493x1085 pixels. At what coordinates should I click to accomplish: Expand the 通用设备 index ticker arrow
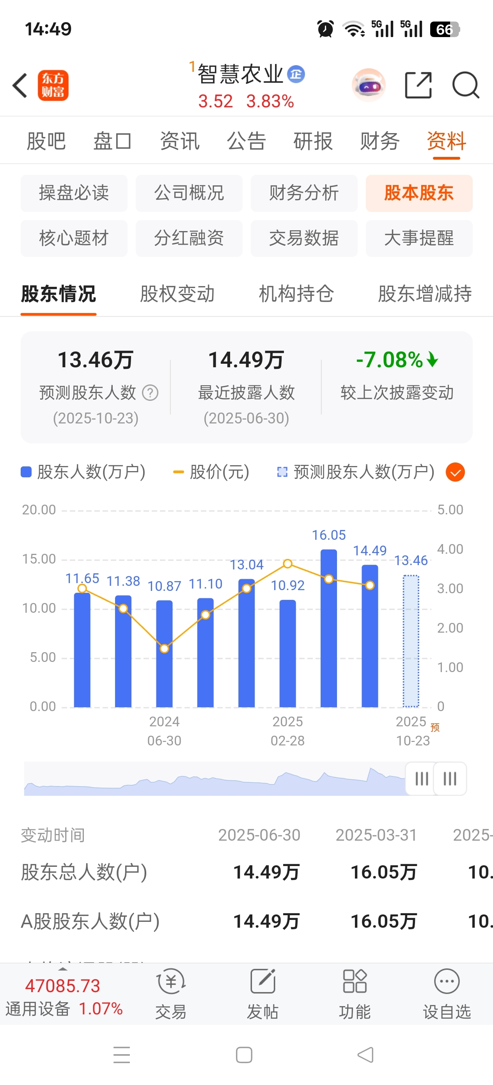pyautogui.click(x=63, y=969)
